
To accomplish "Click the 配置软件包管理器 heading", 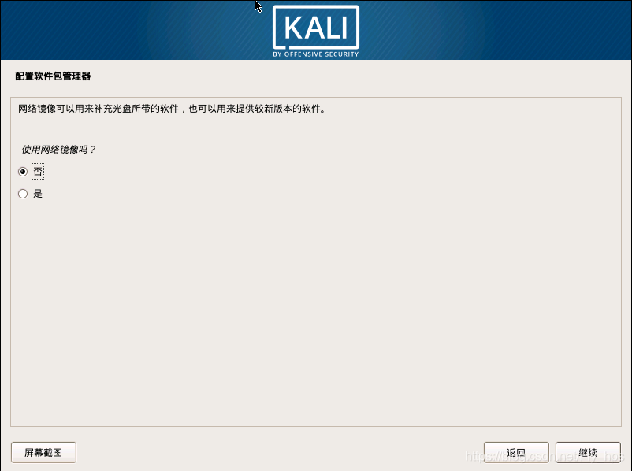I will point(53,76).
